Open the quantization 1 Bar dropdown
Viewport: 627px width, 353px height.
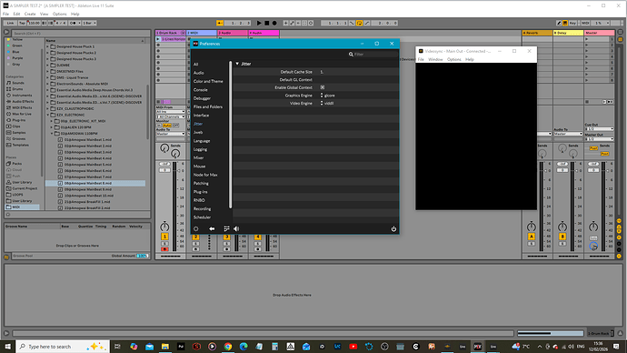90,24
